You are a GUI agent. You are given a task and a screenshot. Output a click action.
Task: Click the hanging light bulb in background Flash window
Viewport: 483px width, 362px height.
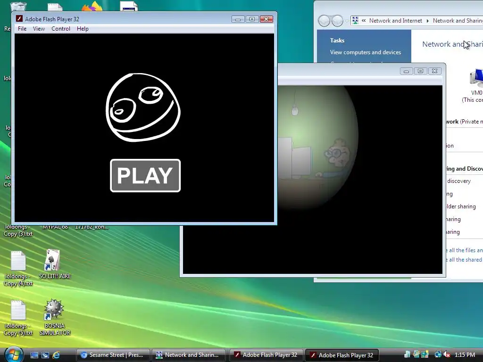click(295, 109)
